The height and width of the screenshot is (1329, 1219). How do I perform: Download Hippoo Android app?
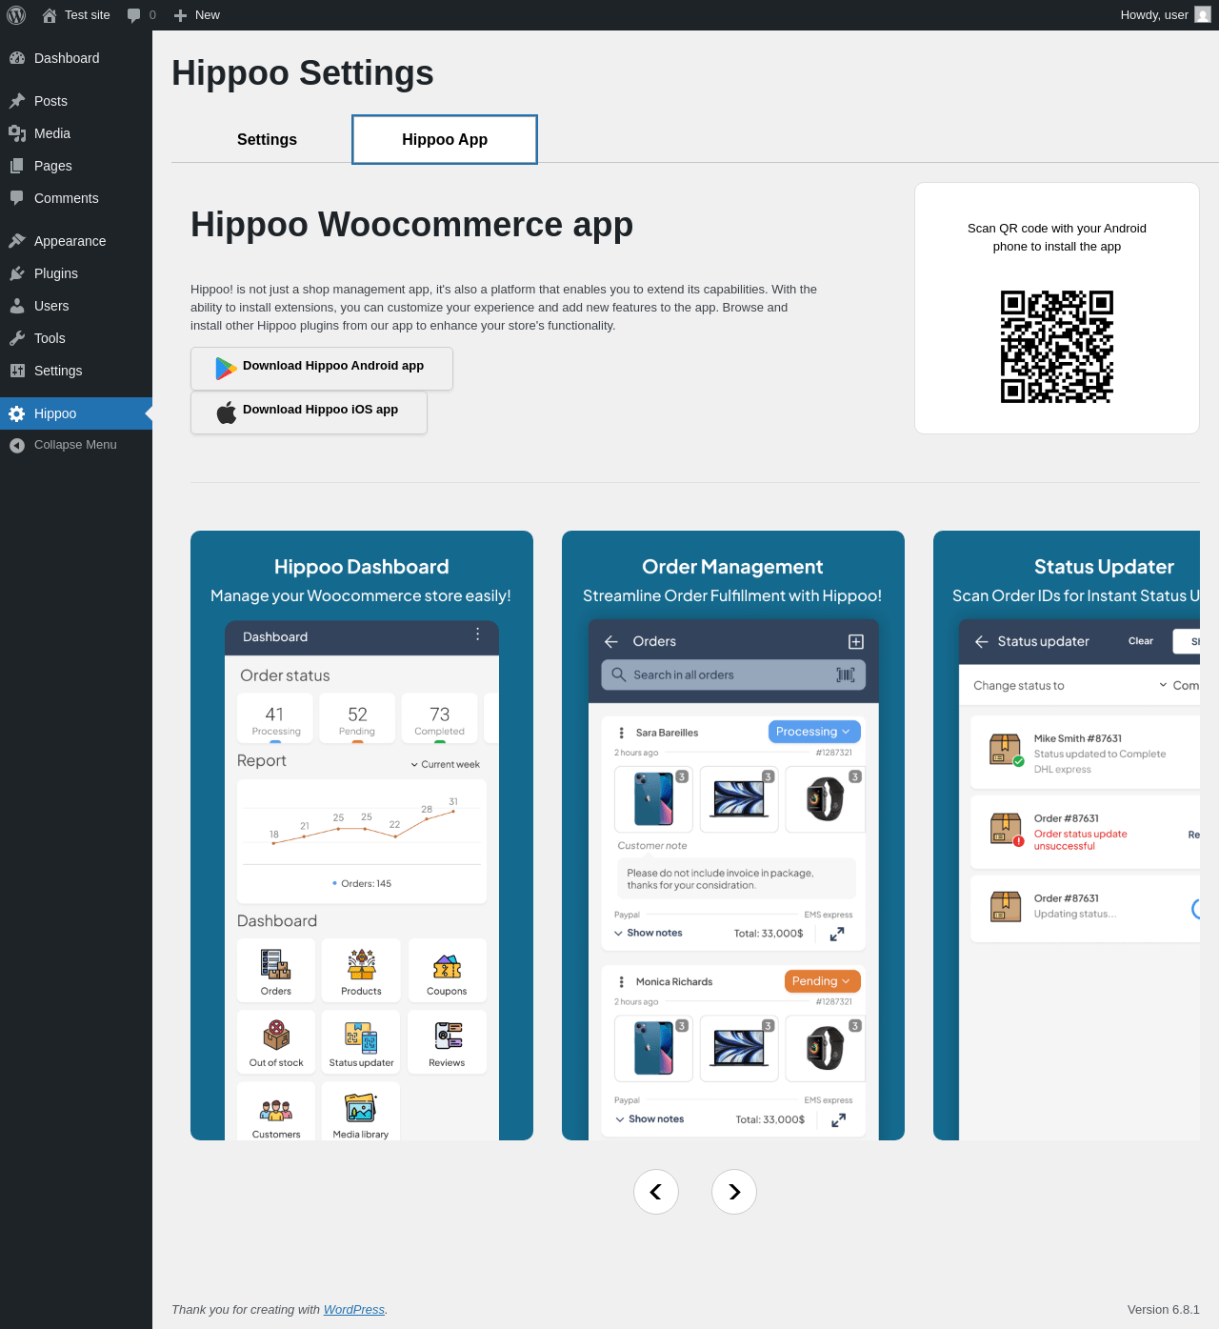pyautogui.click(x=322, y=368)
